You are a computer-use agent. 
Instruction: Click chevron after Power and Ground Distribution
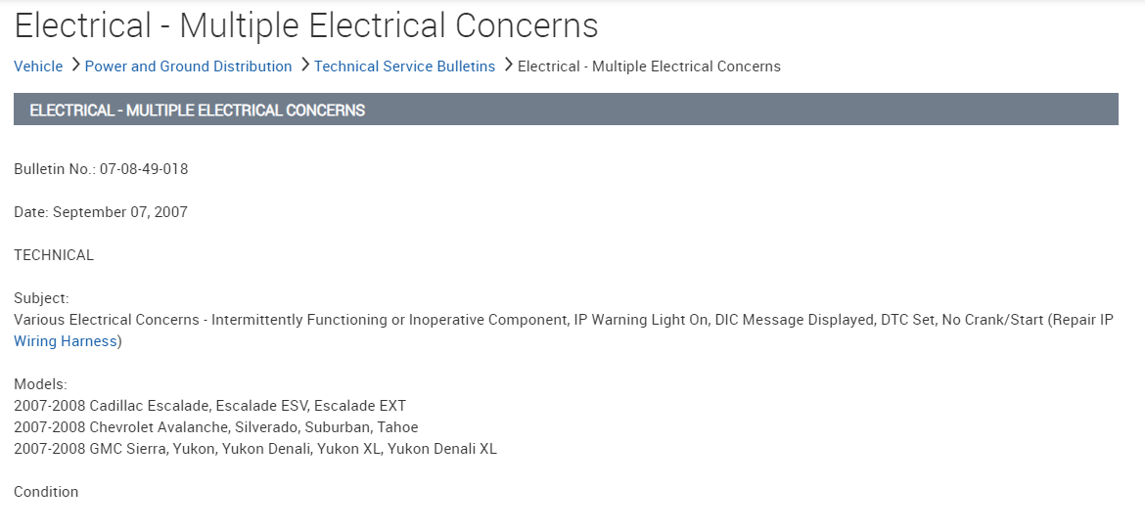click(304, 66)
